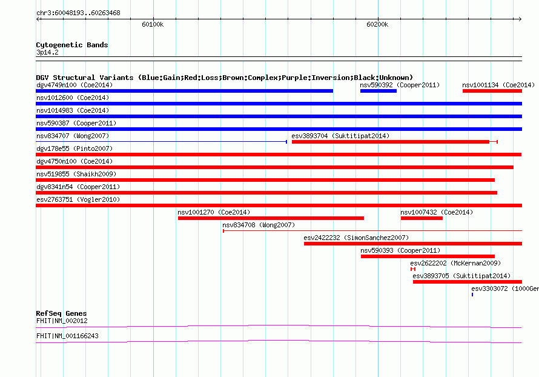Click the esv2422232 (SimonSanchez2007) label

(356, 238)
